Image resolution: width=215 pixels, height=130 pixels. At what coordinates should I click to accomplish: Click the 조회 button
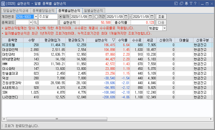(161, 17)
